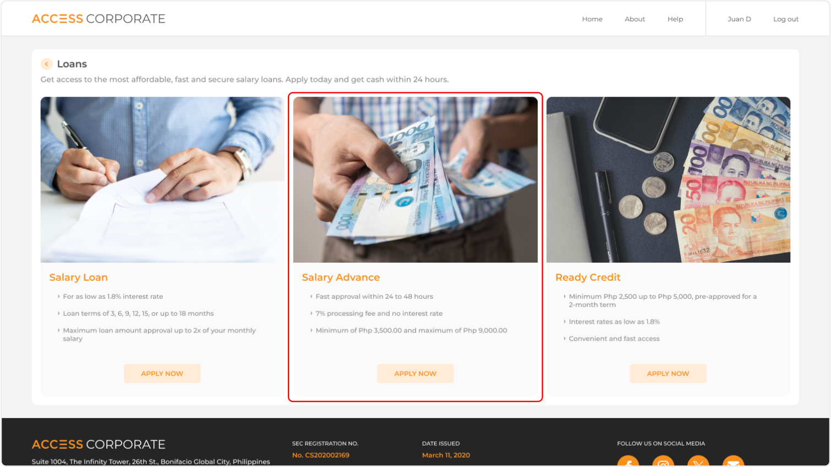Open the Help menu item

click(x=675, y=19)
